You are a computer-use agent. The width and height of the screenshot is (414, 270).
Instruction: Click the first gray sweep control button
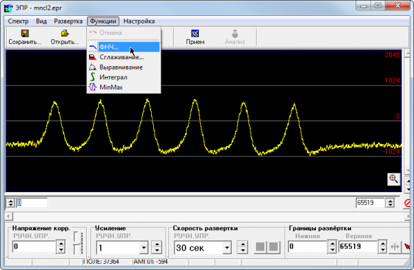(x=260, y=247)
